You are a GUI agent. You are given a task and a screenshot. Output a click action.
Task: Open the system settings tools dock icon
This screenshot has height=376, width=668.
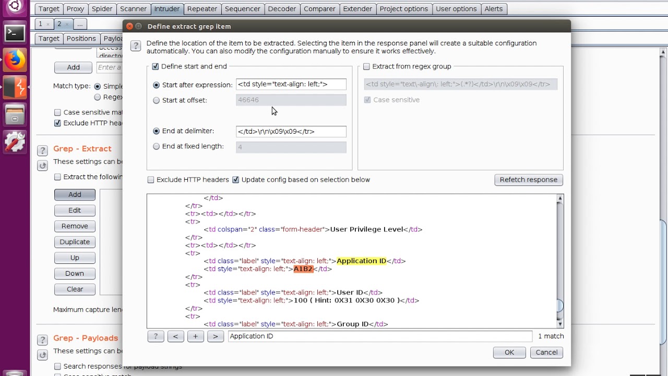click(x=15, y=142)
